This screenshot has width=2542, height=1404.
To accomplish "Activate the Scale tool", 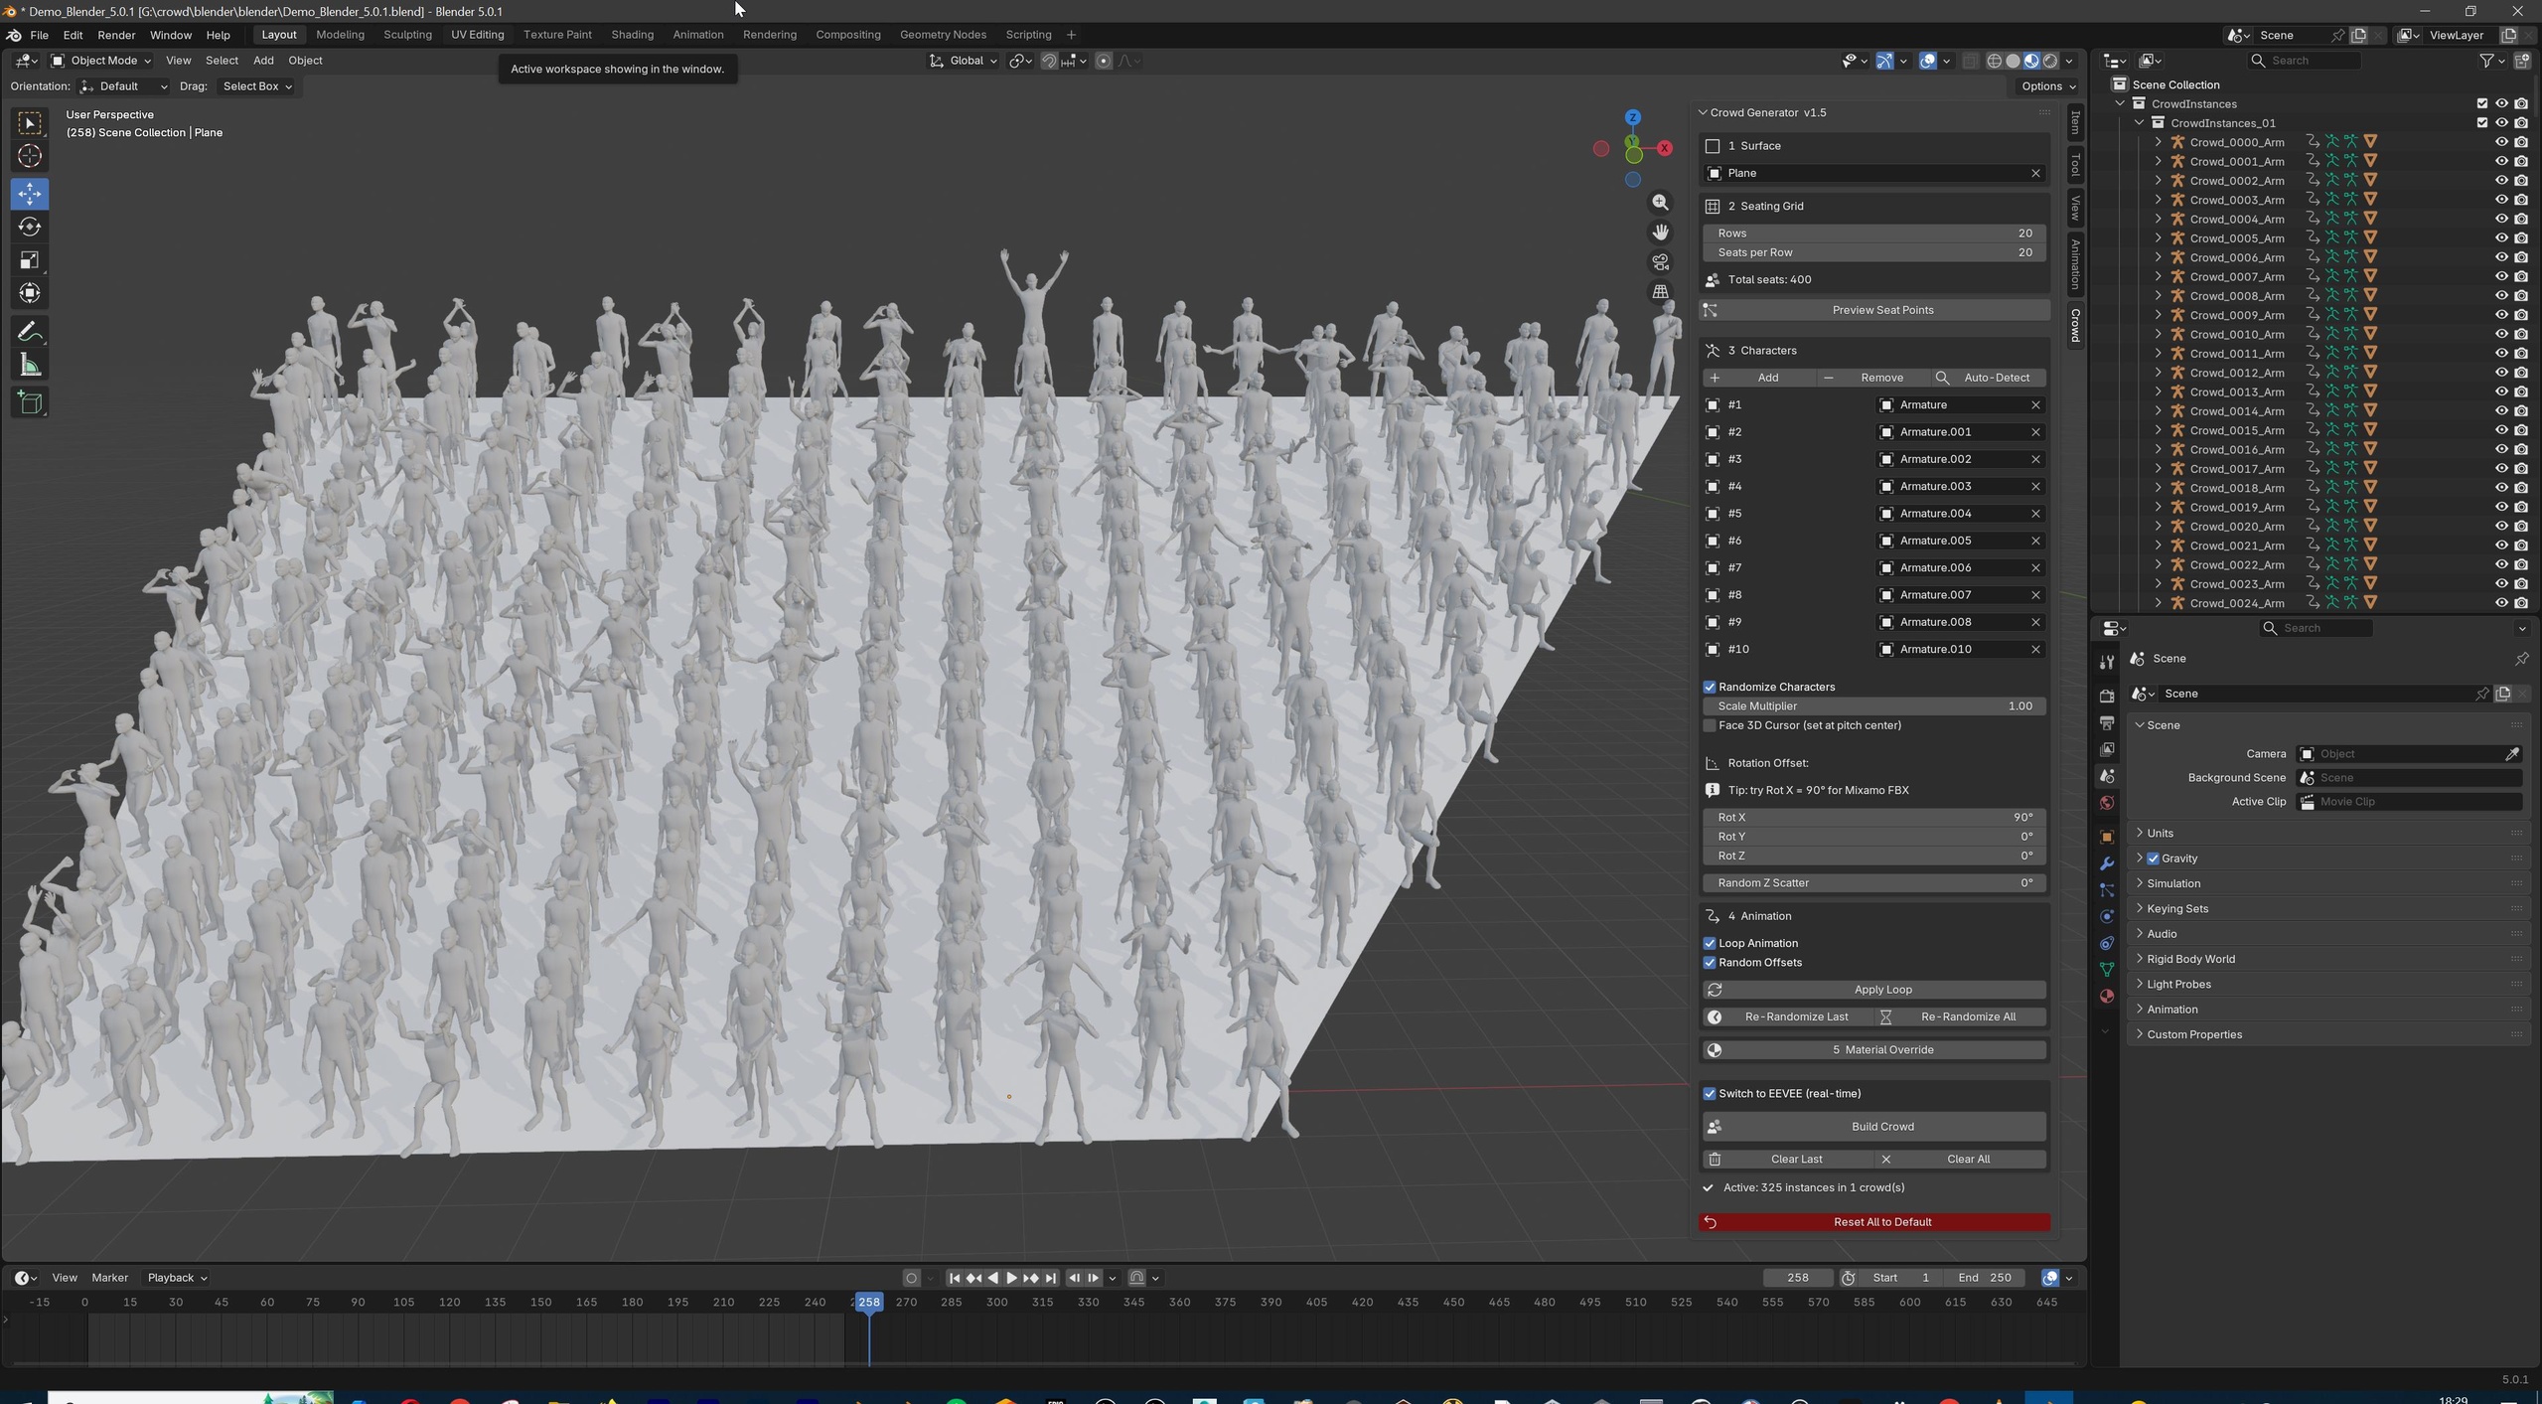I will pos(30,260).
